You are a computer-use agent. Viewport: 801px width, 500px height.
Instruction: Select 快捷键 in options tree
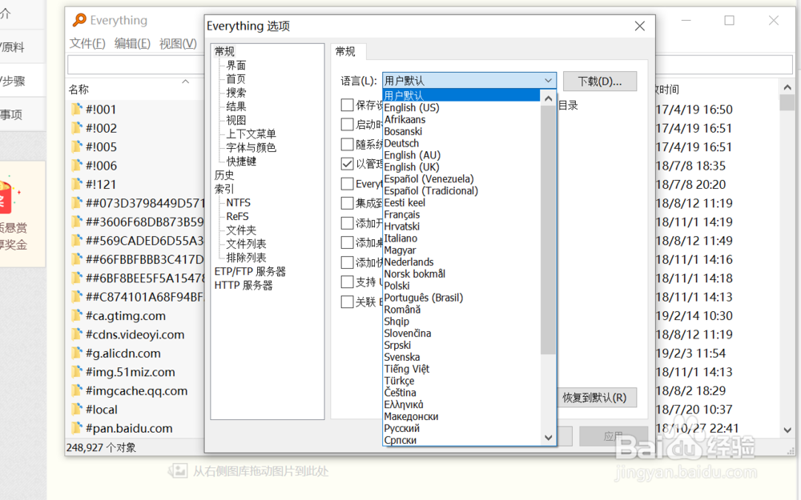241,162
